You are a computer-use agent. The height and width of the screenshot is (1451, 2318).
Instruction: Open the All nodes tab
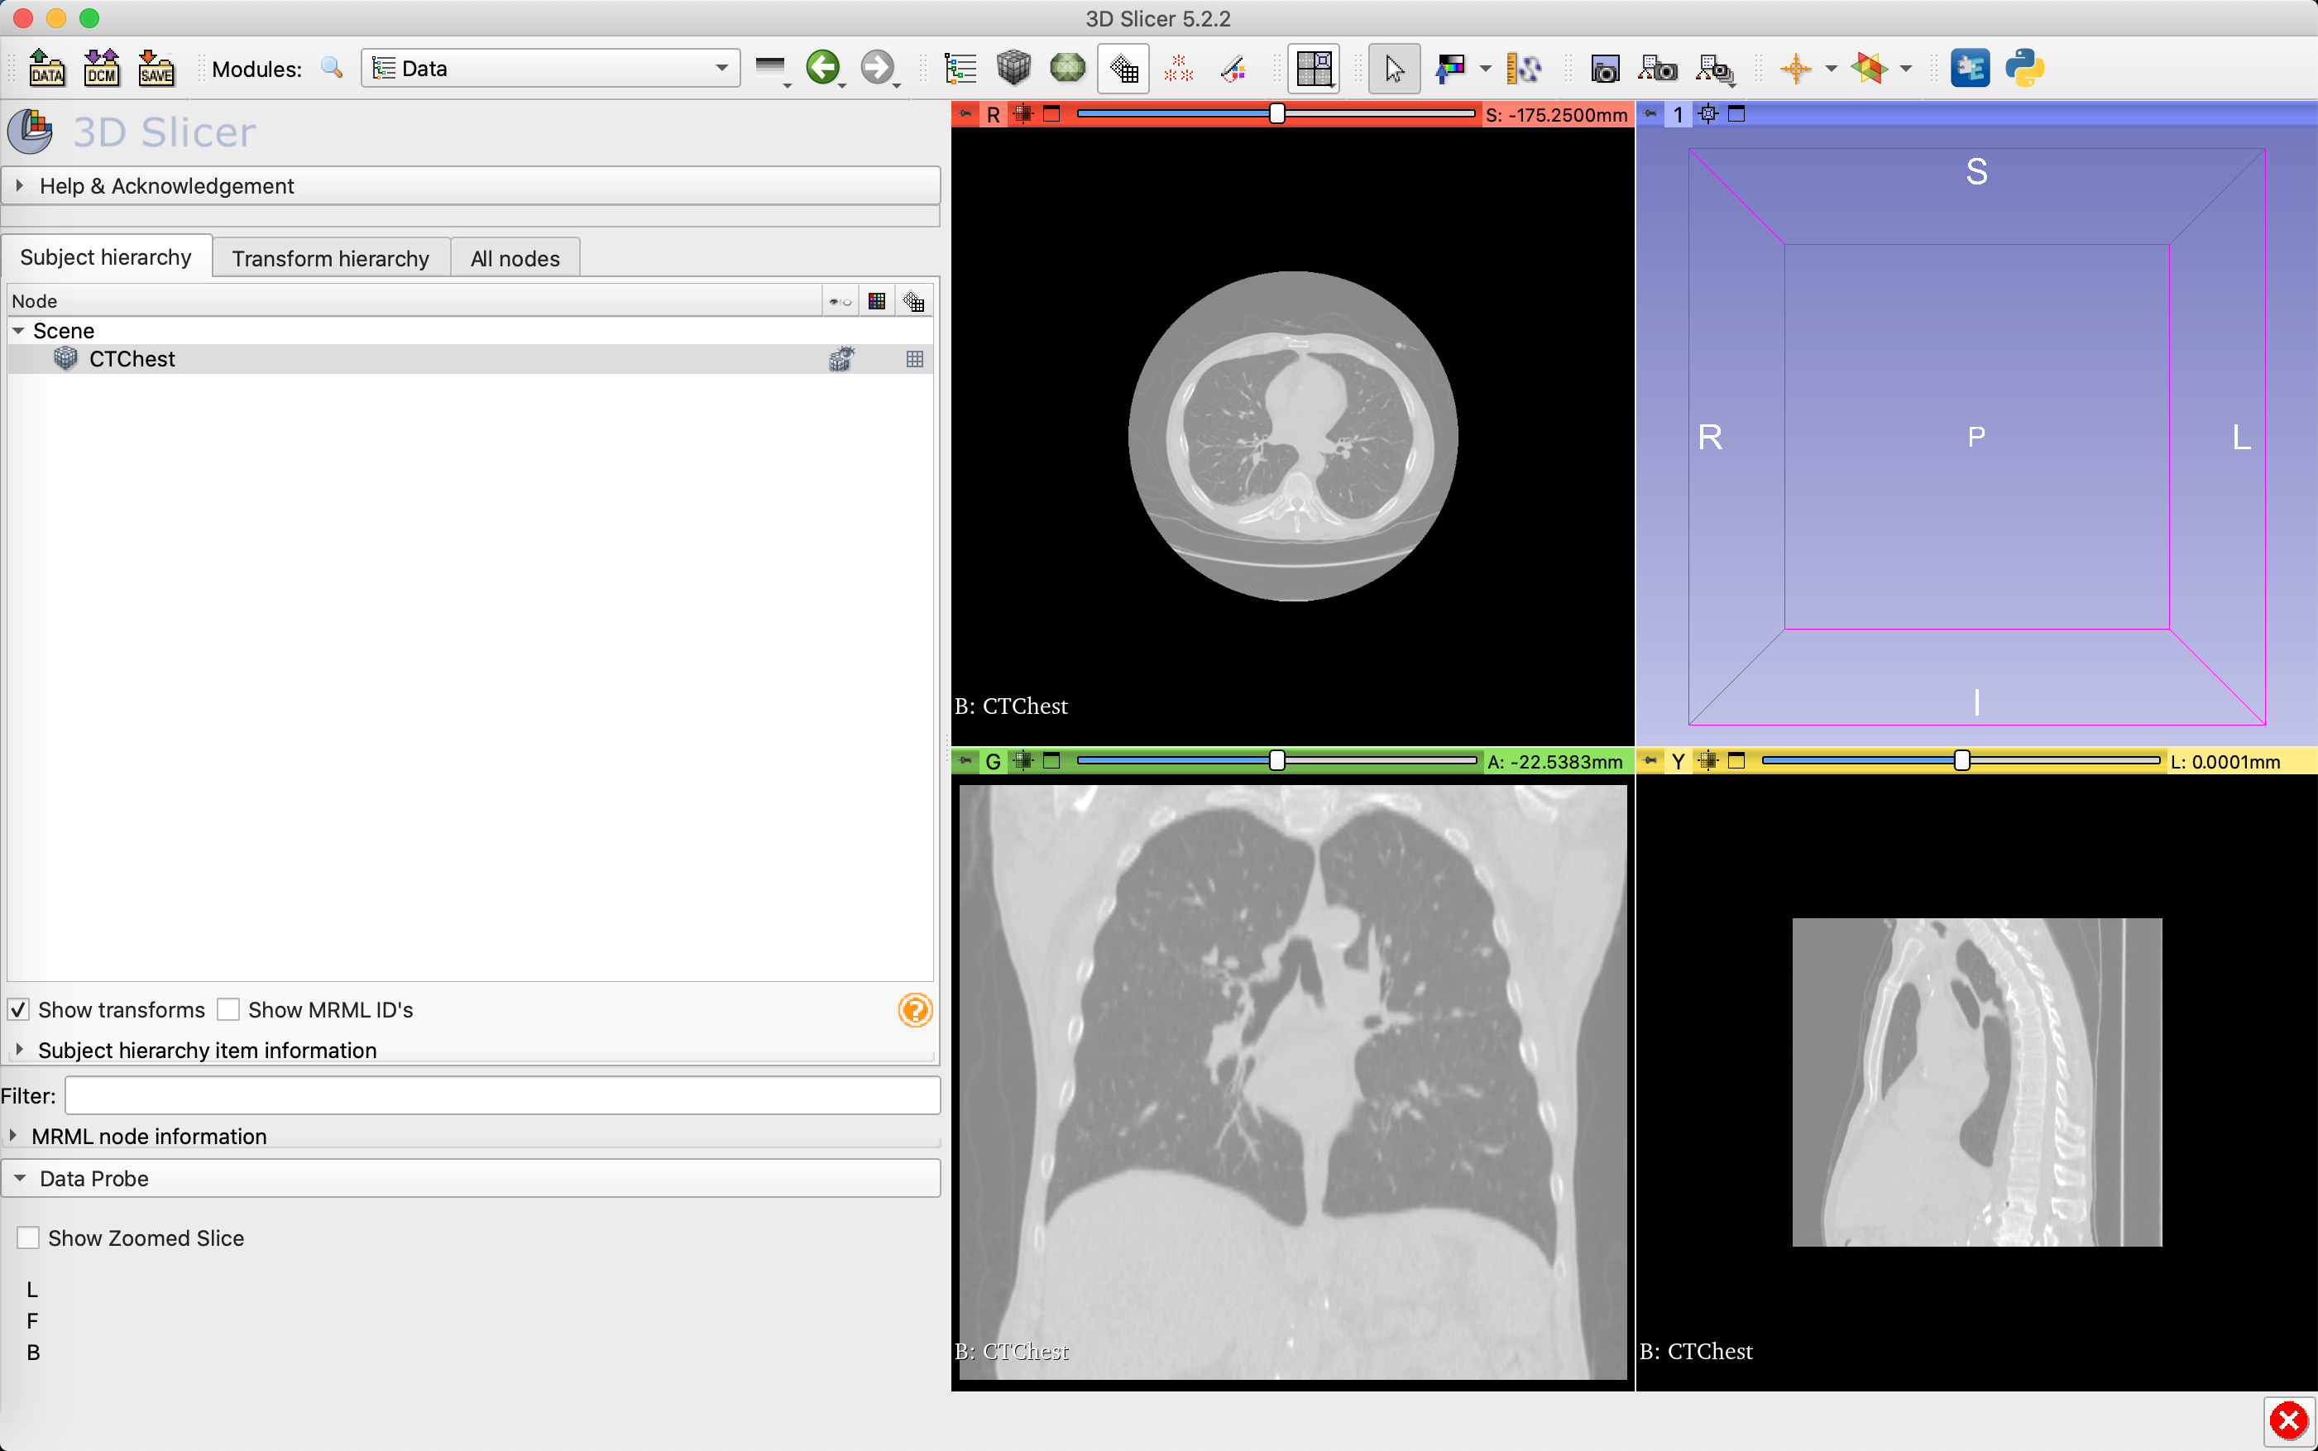click(x=515, y=258)
